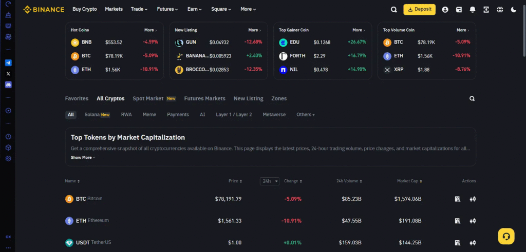Click the Telegram icon in sidebar

click(8, 62)
